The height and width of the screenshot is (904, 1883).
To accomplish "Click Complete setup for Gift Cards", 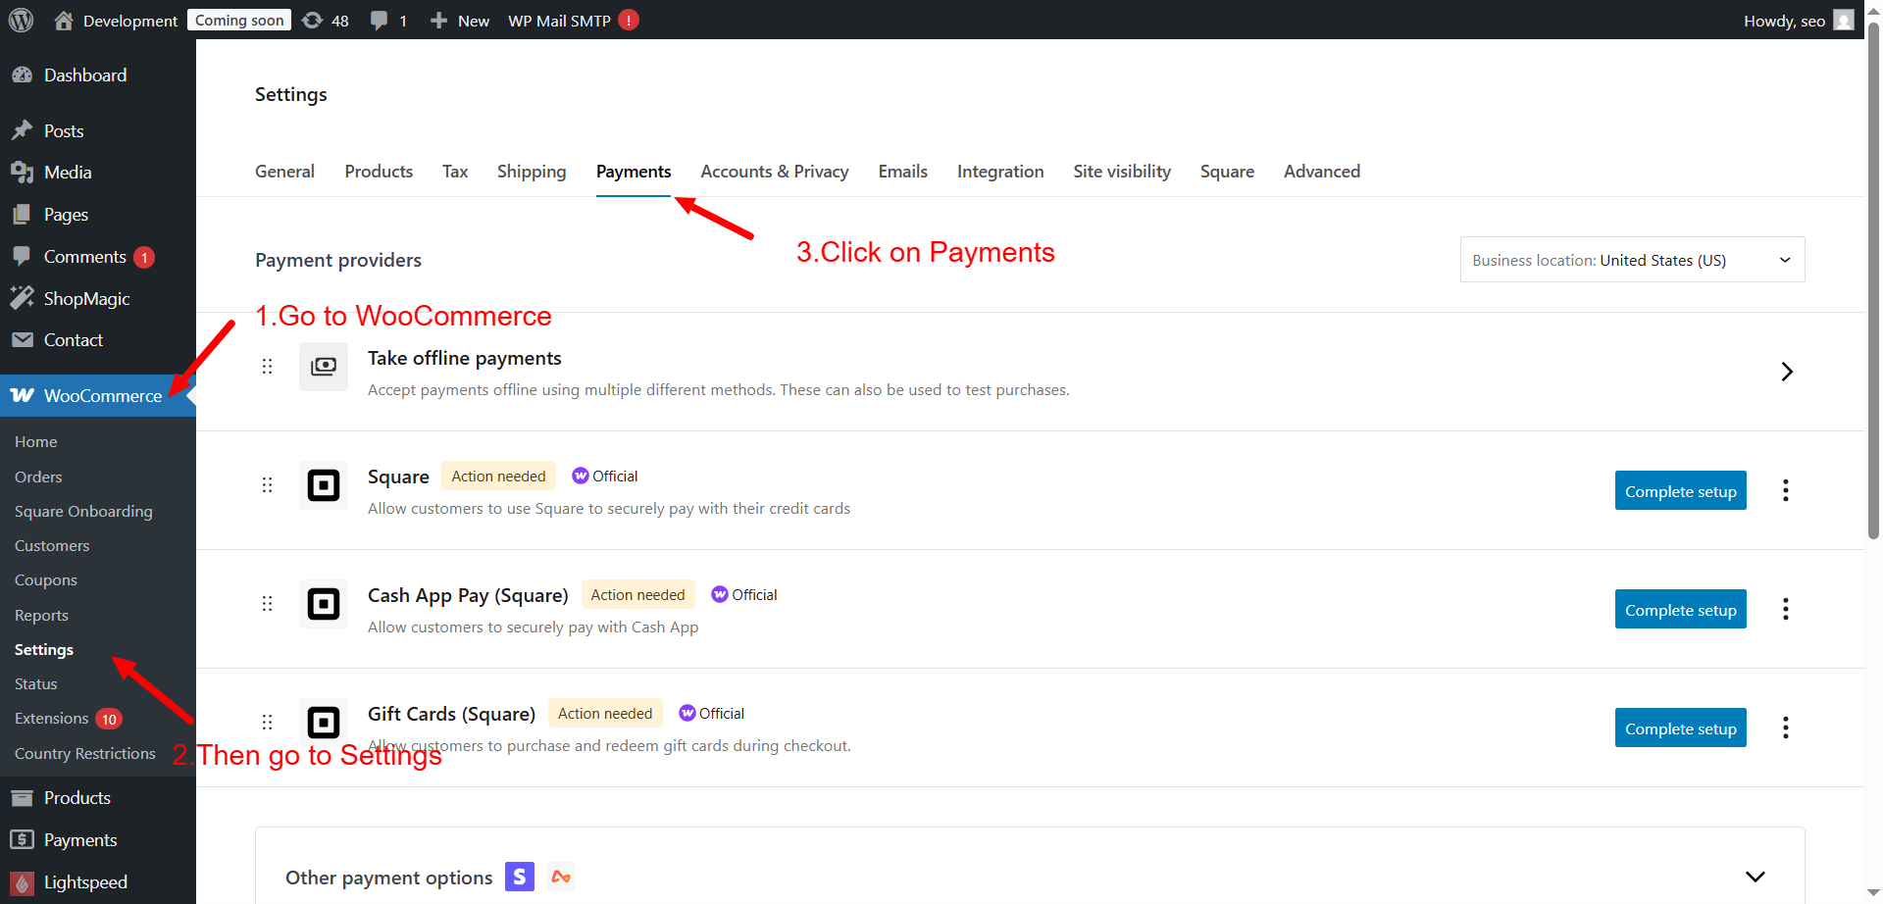I will tap(1681, 728).
